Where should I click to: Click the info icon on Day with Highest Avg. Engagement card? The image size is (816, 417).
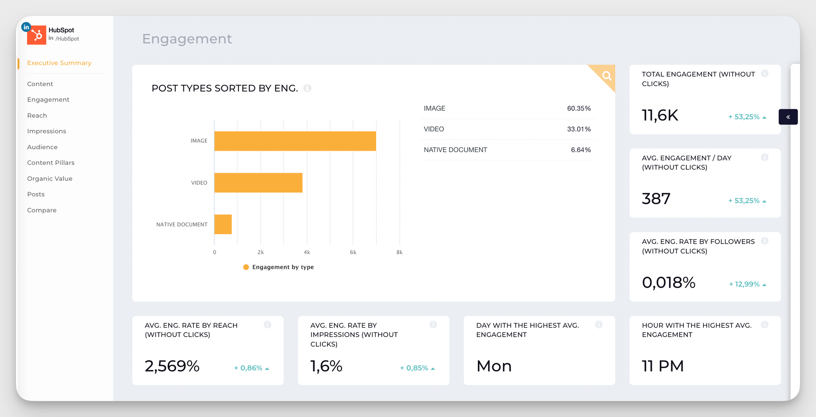(x=599, y=325)
